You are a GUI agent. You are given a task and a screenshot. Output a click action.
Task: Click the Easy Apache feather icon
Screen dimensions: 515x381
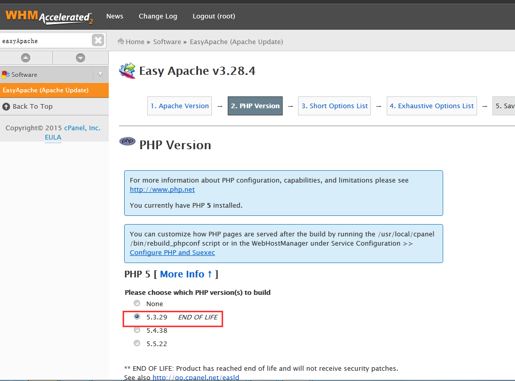pyautogui.click(x=127, y=71)
